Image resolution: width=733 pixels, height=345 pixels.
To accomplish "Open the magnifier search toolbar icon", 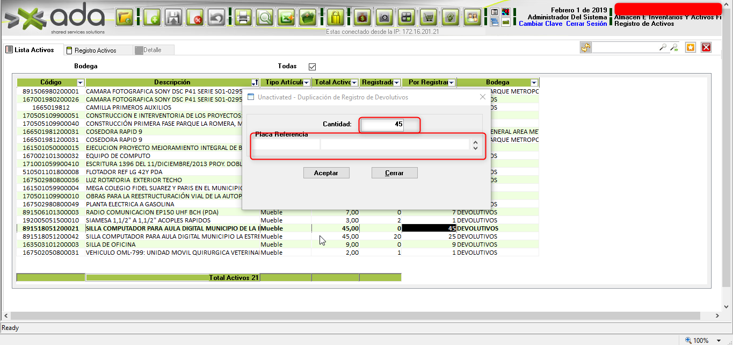I will (265, 18).
